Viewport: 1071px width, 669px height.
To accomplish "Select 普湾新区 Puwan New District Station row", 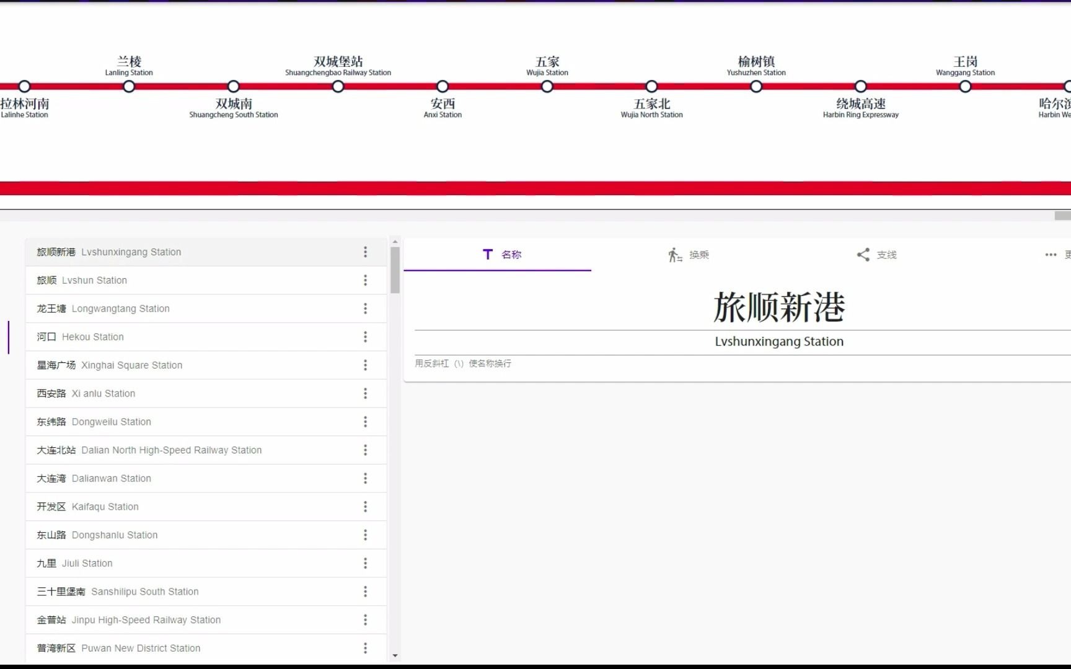I will click(206, 648).
